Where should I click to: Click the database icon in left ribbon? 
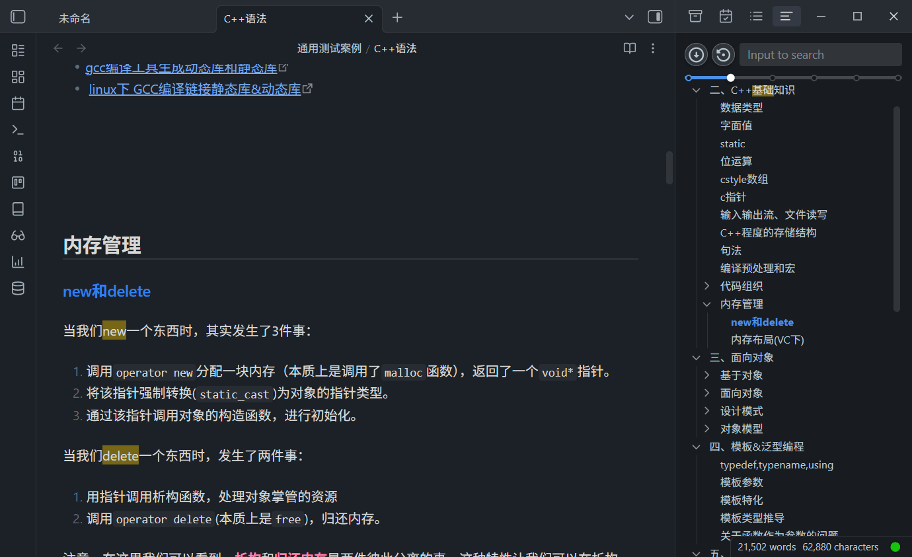coord(18,288)
